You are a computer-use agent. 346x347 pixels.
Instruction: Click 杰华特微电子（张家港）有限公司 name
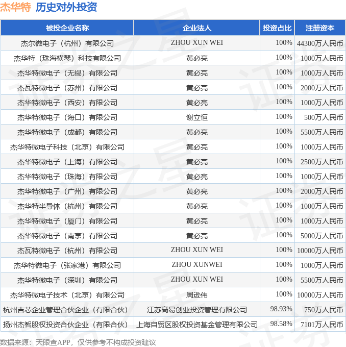click(x=67, y=265)
